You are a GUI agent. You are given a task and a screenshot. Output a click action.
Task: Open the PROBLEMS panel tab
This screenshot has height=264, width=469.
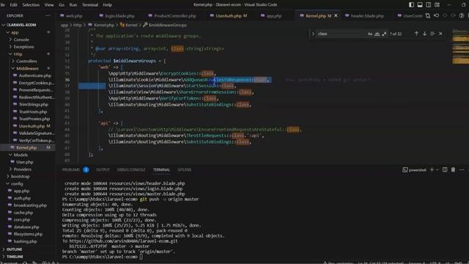[71, 169]
